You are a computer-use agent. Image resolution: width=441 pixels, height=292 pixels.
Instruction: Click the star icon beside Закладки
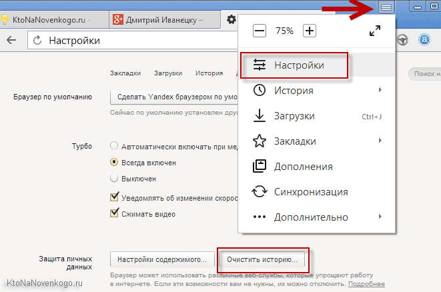click(260, 141)
